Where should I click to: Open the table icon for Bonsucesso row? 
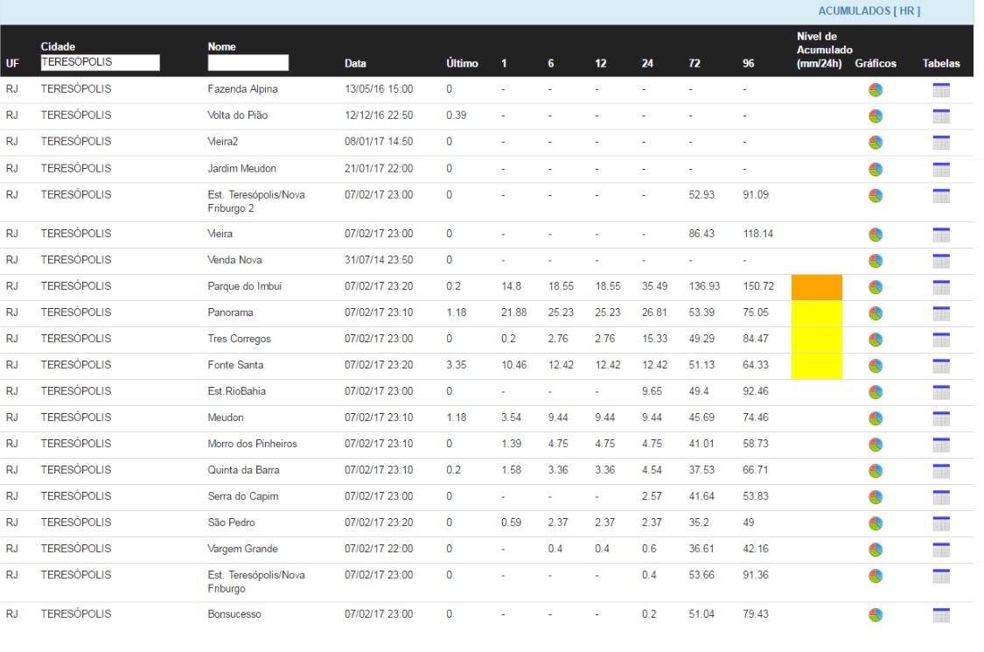(x=941, y=614)
